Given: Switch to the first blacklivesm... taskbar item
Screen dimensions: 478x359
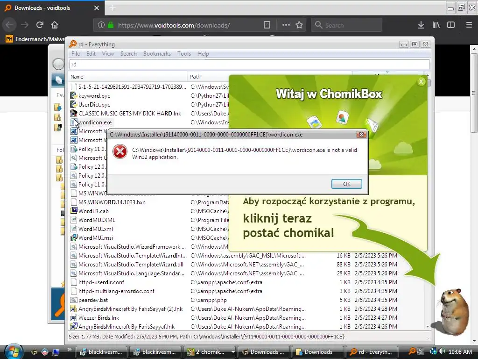Looking at the screenshot, I should [101, 352].
